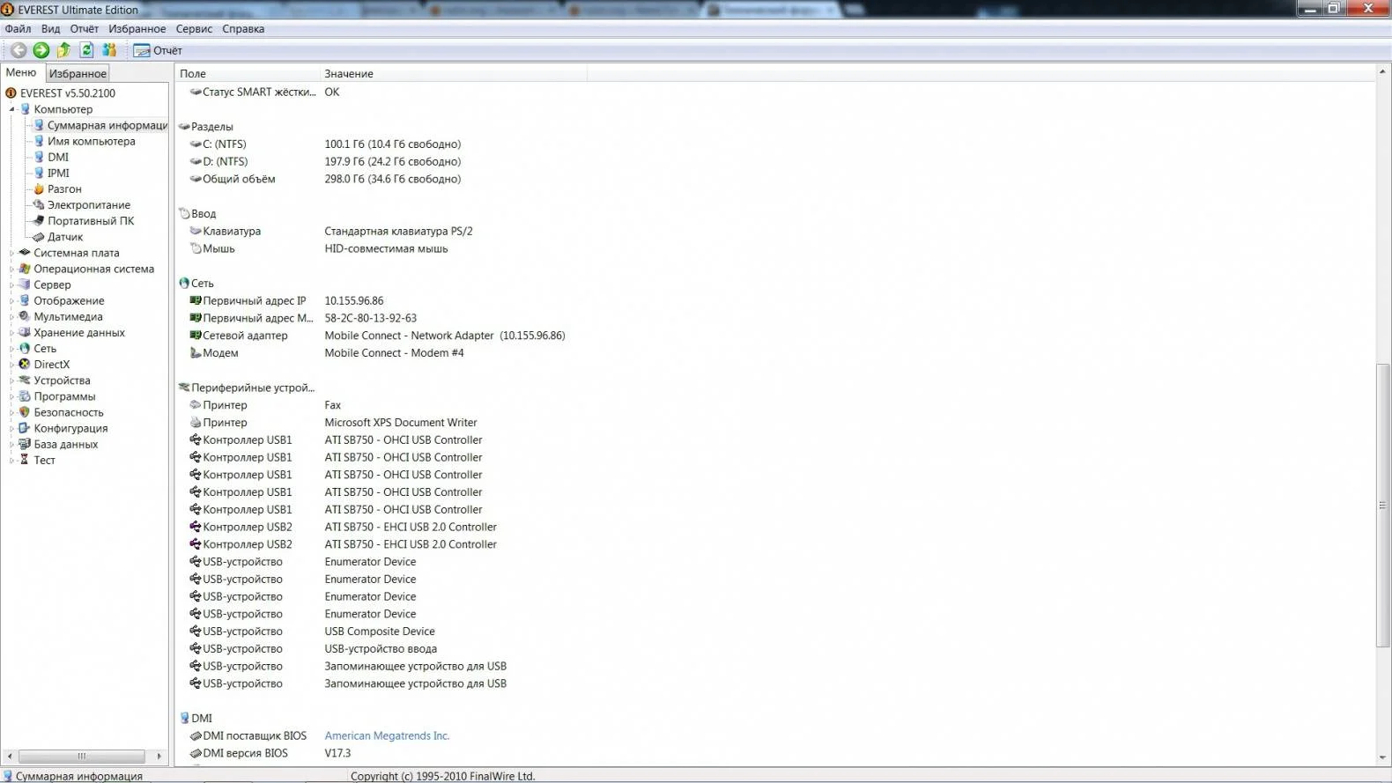Click the people icon in the toolbar
This screenshot has height=783, width=1392.
(x=109, y=50)
